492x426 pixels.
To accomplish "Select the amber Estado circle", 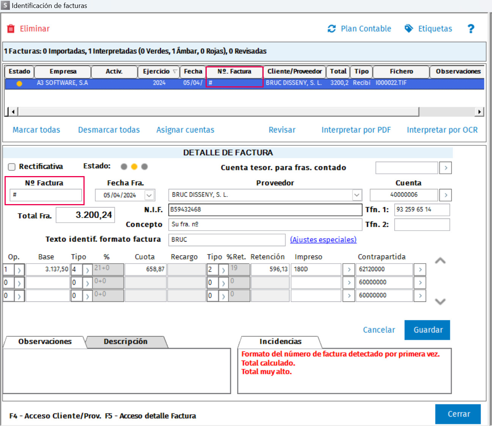I will click(x=134, y=167).
